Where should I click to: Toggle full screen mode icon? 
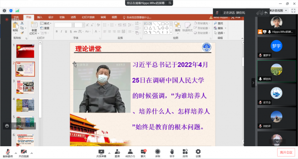293,11
